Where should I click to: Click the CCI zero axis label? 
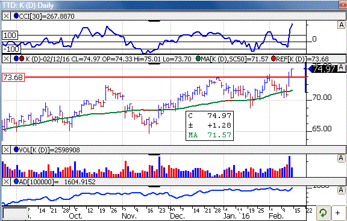(x=314, y=39)
